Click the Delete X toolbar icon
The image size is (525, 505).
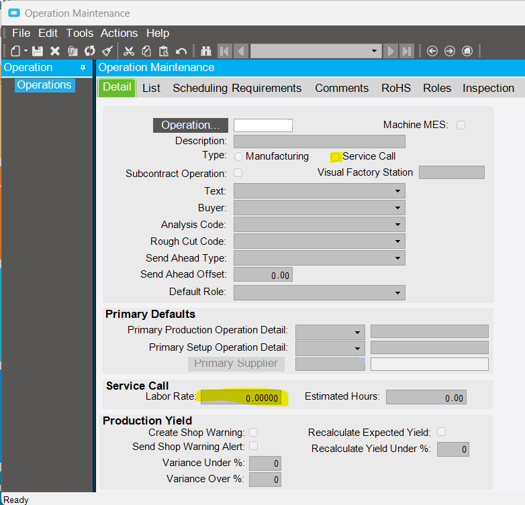55,51
